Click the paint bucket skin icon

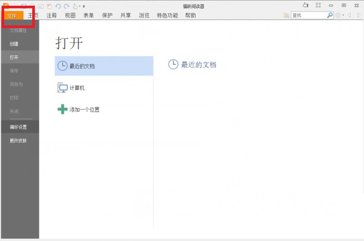coord(306,5)
